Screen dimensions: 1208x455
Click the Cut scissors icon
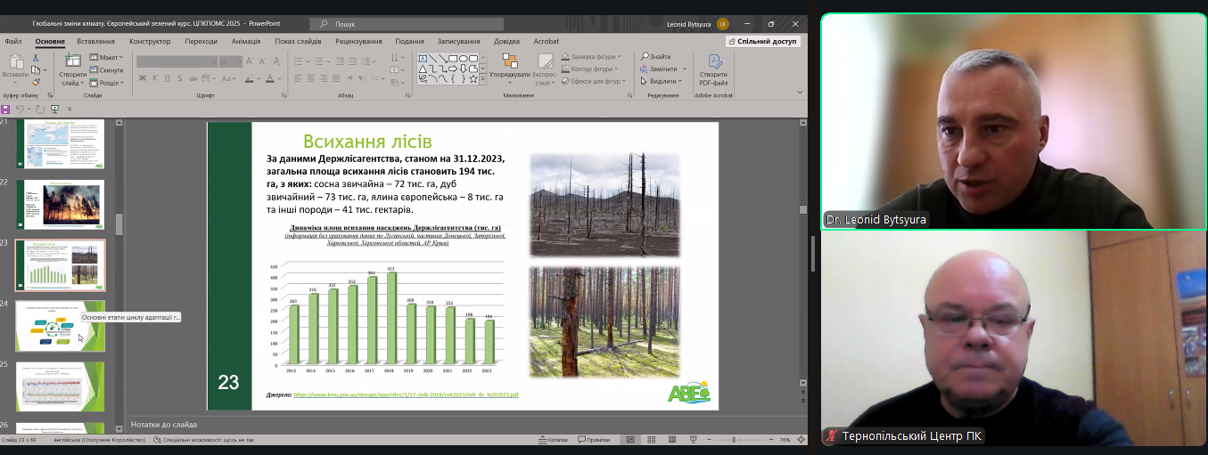coord(36,58)
